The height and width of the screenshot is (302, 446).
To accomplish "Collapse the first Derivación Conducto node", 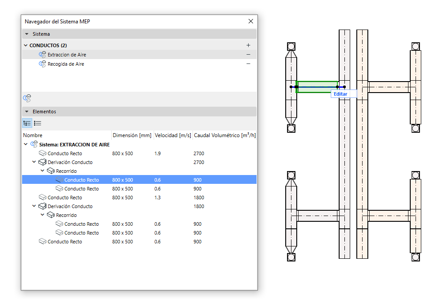I will (34, 162).
